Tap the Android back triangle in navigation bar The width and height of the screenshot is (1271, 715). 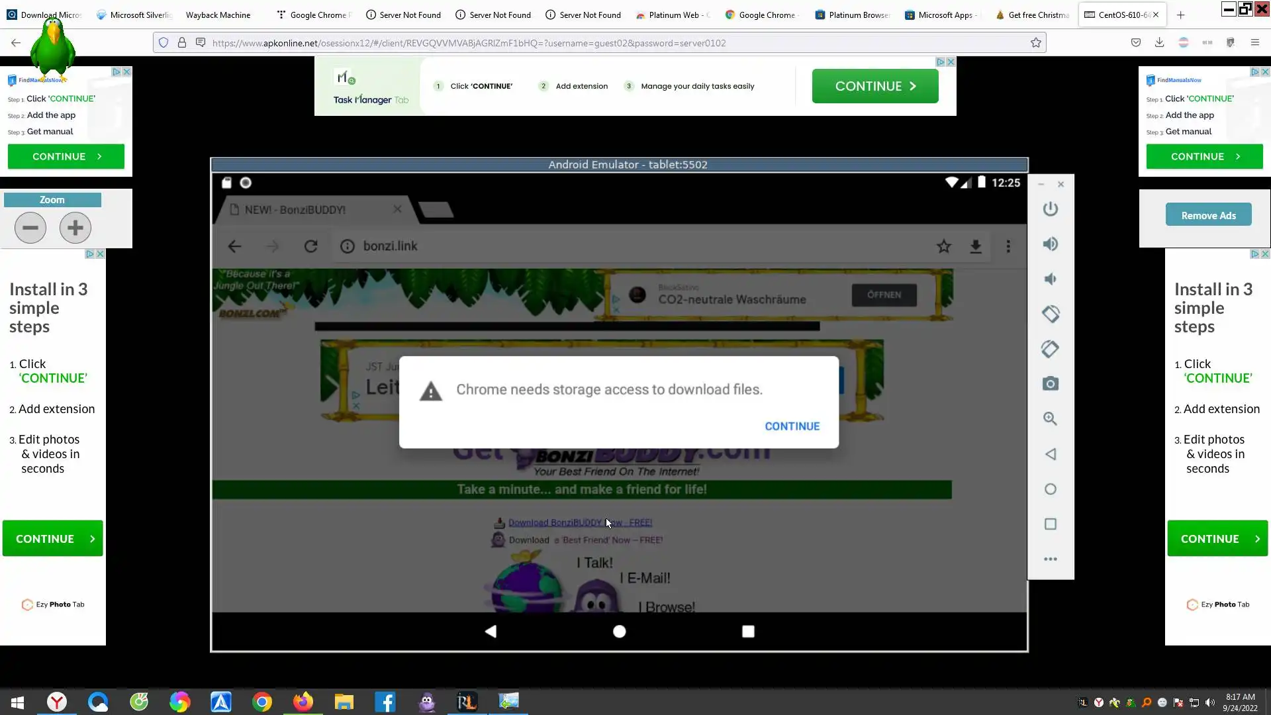(x=491, y=632)
